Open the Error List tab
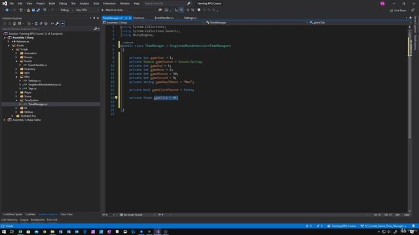Image resolution: width=419 pixels, height=235 pixels. pyautogui.click(x=52, y=220)
